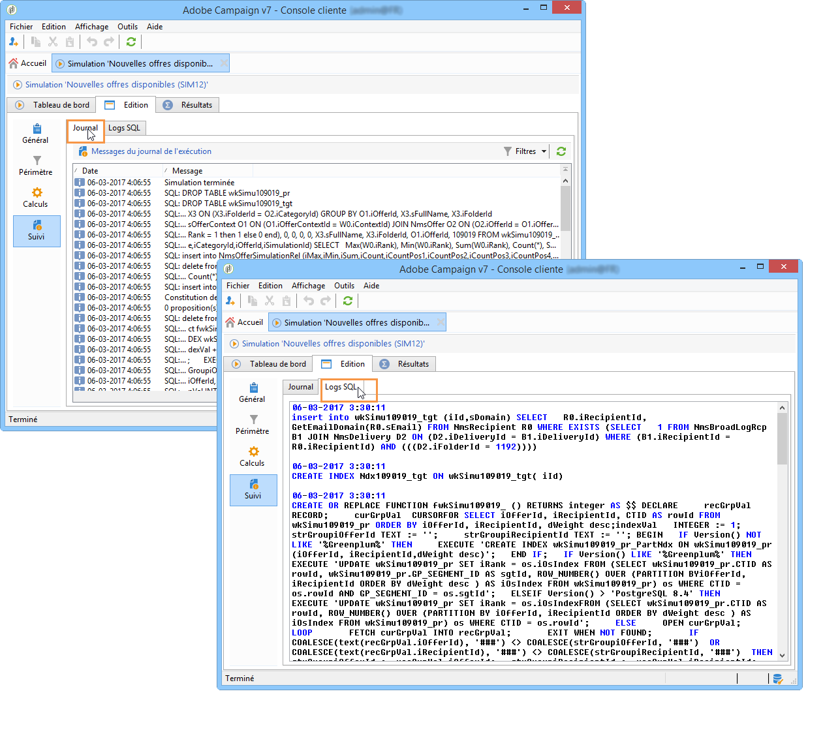Select 'SQL: DROP TABLE wkSimu109019_pr' row
Viewport: 823px width, 732px height.
tap(317, 193)
